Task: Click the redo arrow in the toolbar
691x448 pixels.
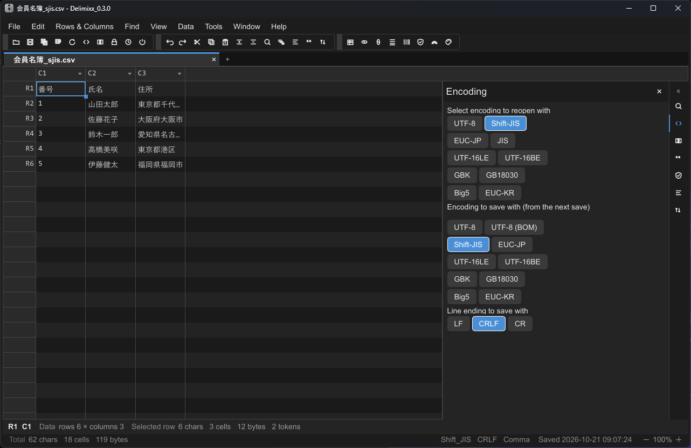Action: (183, 42)
